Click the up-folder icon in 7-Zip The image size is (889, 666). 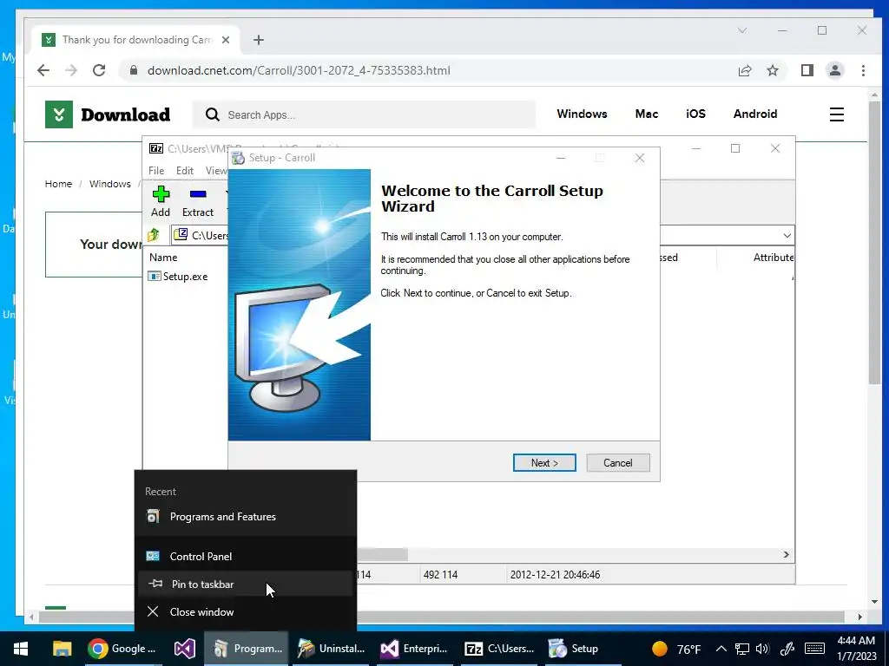(x=154, y=234)
